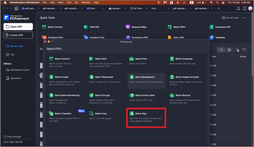Open the File menu
The width and height of the screenshot is (254, 147).
tap(45, 2)
